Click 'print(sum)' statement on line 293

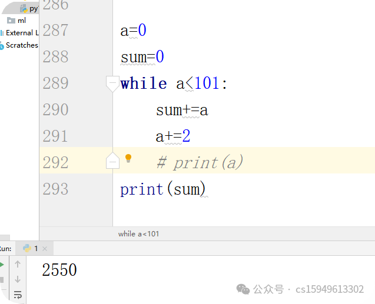(162, 189)
